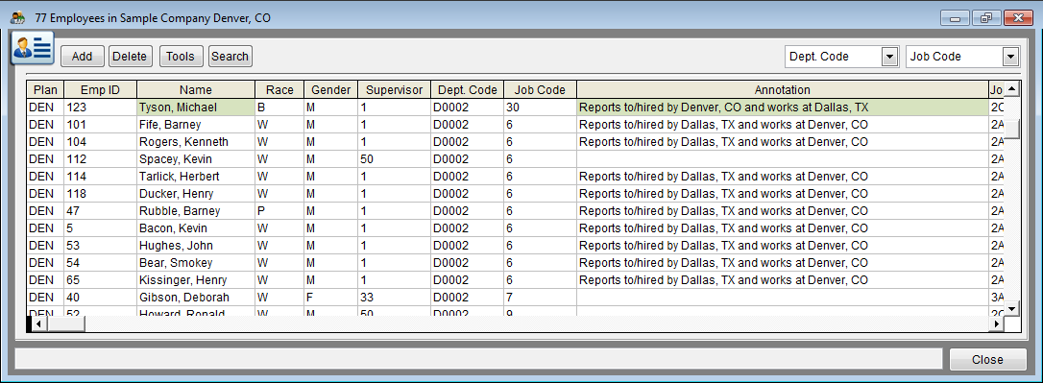Click vertical scrollbar down arrow
This screenshot has width=1043, height=383.
1011,308
